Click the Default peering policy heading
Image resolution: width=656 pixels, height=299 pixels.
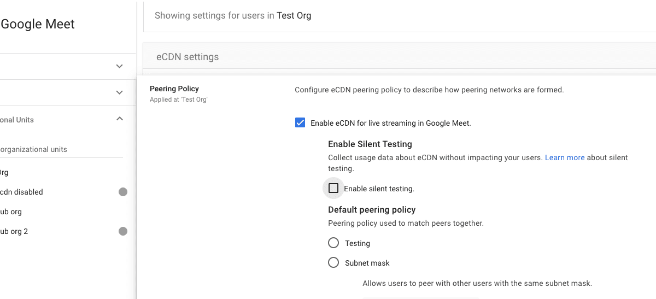coord(372,209)
